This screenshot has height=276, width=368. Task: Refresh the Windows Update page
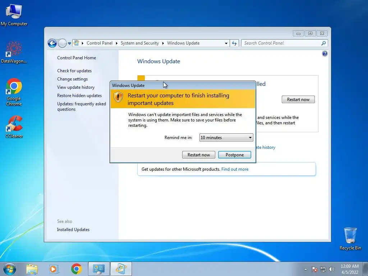point(234,43)
